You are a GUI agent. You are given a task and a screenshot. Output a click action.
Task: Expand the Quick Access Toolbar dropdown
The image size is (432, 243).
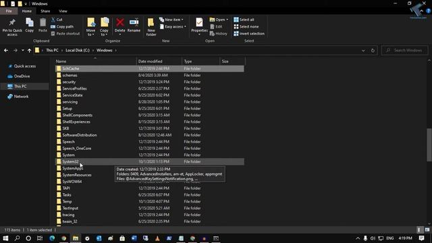click(x=26, y=4)
